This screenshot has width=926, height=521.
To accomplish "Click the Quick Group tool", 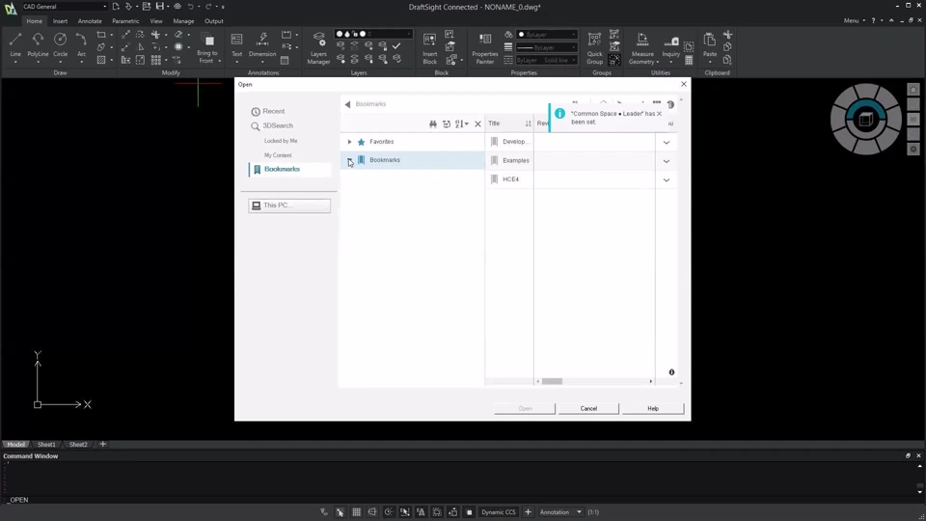I will (x=595, y=48).
